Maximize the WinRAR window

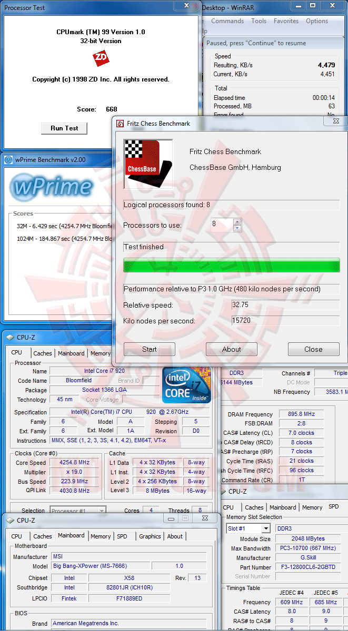312,5
